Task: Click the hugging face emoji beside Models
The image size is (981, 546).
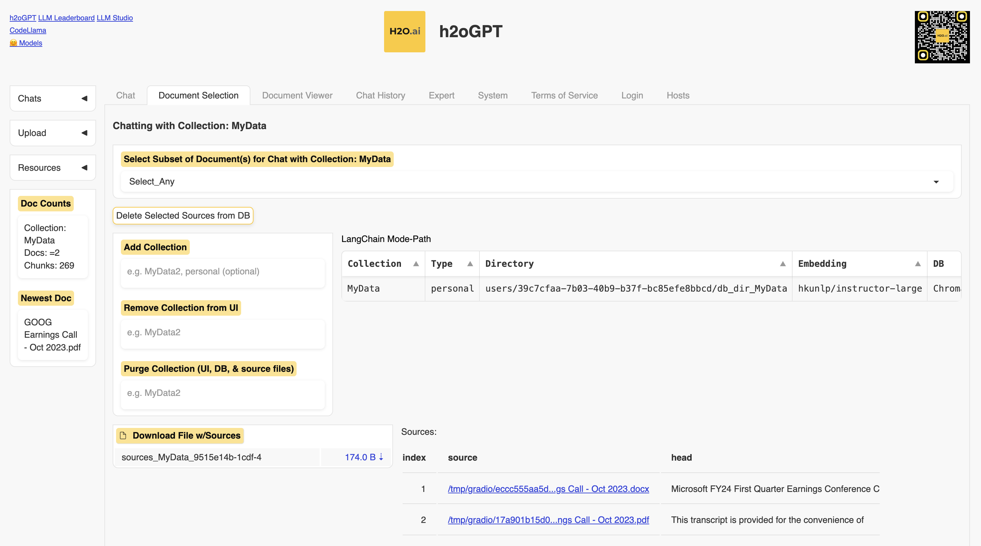Action: (x=13, y=43)
